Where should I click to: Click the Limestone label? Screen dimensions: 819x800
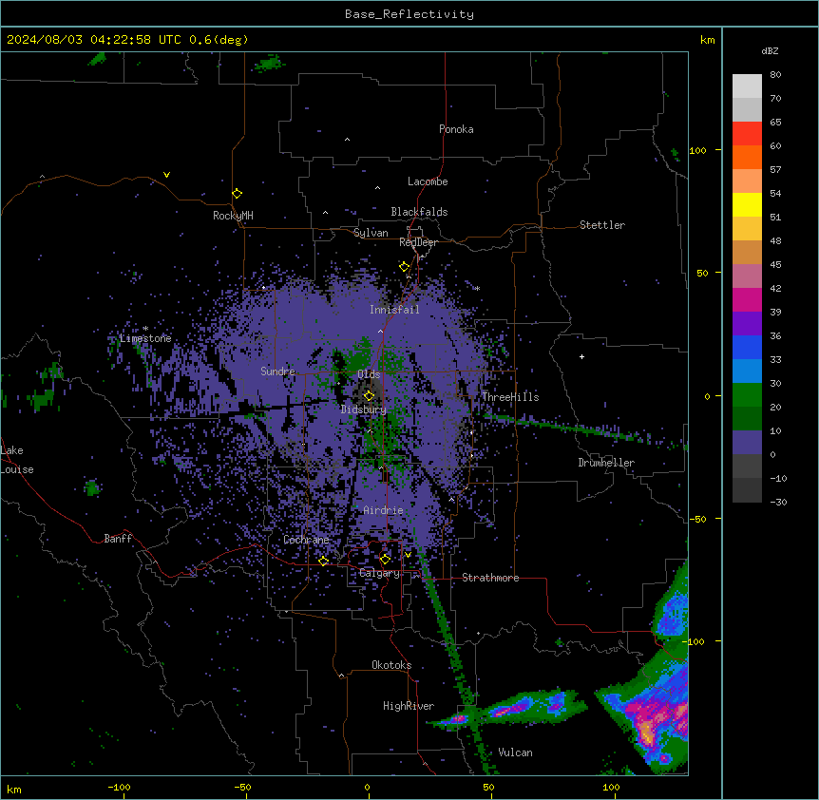pos(145,338)
